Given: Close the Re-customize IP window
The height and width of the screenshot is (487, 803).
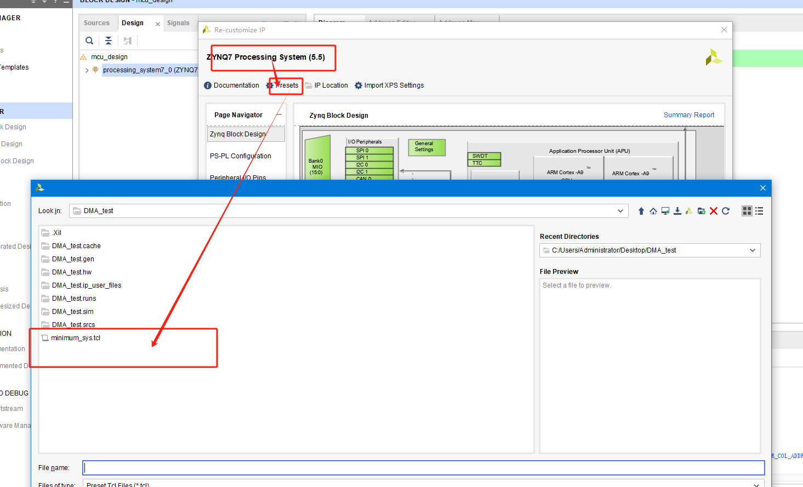Looking at the screenshot, I should tap(724, 30).
